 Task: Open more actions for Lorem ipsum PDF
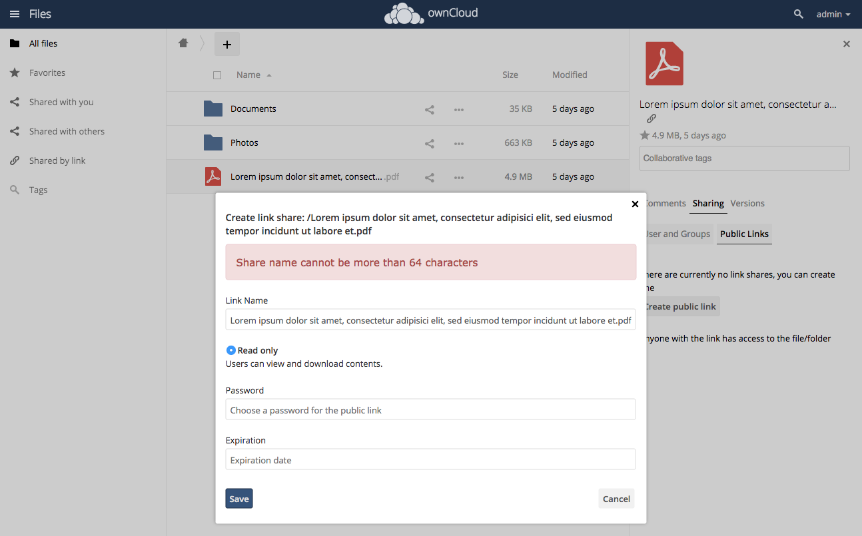pos(459,177)
